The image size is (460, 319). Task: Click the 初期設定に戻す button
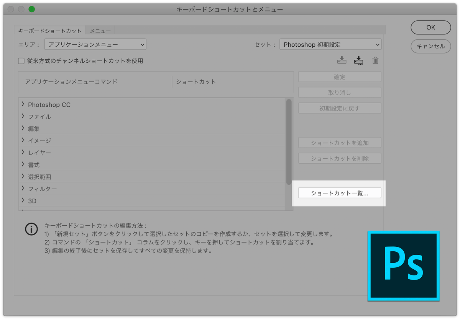[x=340, y=108]
